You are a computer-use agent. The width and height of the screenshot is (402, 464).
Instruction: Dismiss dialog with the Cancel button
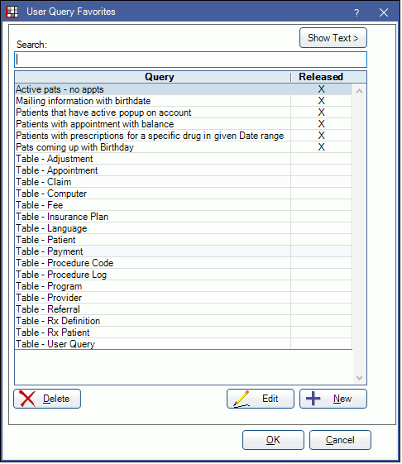click(x=340, y=440)
